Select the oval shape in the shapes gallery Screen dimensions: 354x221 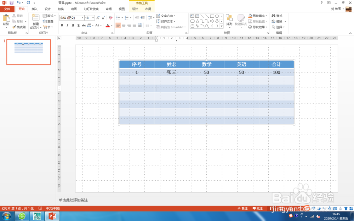tap(217, 16)
